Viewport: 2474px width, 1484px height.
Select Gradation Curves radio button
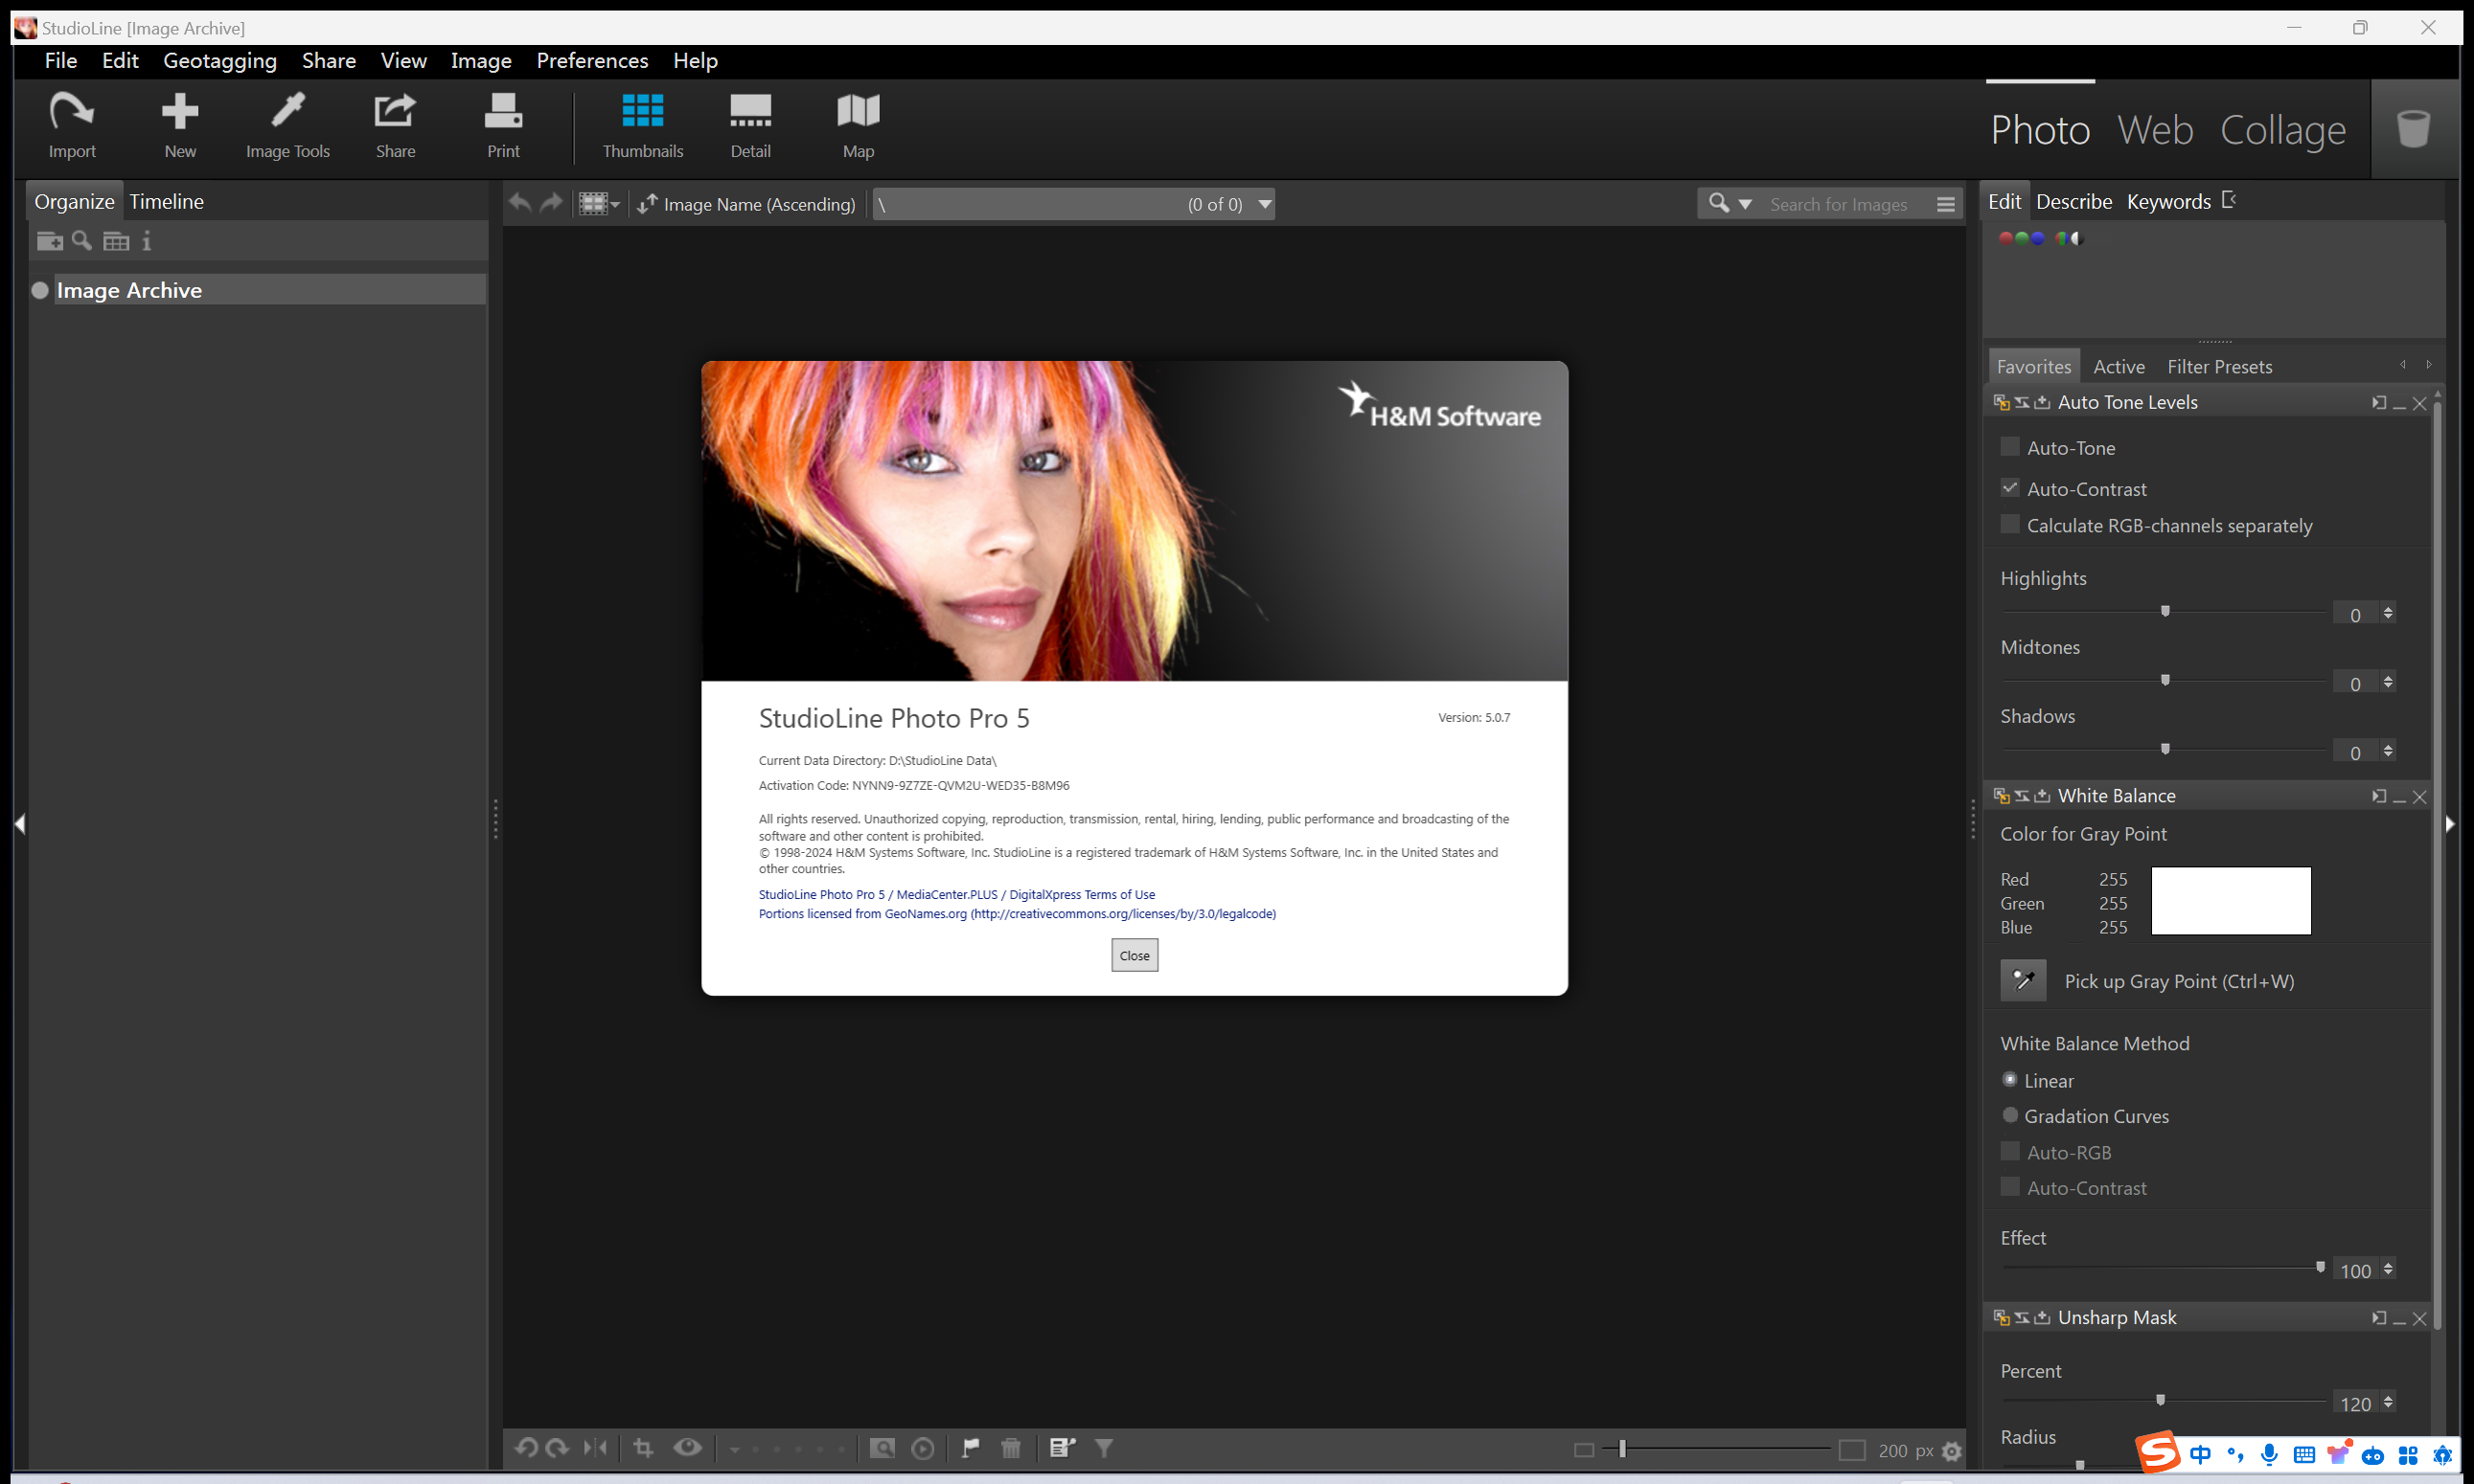tap(2009, 1115)
